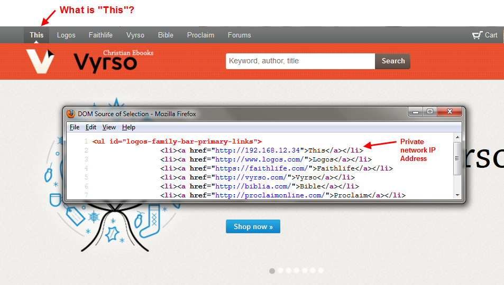The image size is (504, 285).
Task: Open the Forums link
Action: [x=240, y=35]
